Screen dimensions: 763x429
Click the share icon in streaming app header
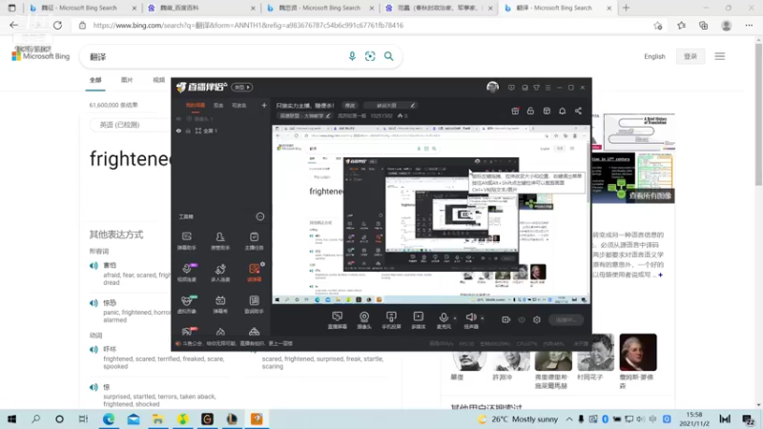coord(578,111)
